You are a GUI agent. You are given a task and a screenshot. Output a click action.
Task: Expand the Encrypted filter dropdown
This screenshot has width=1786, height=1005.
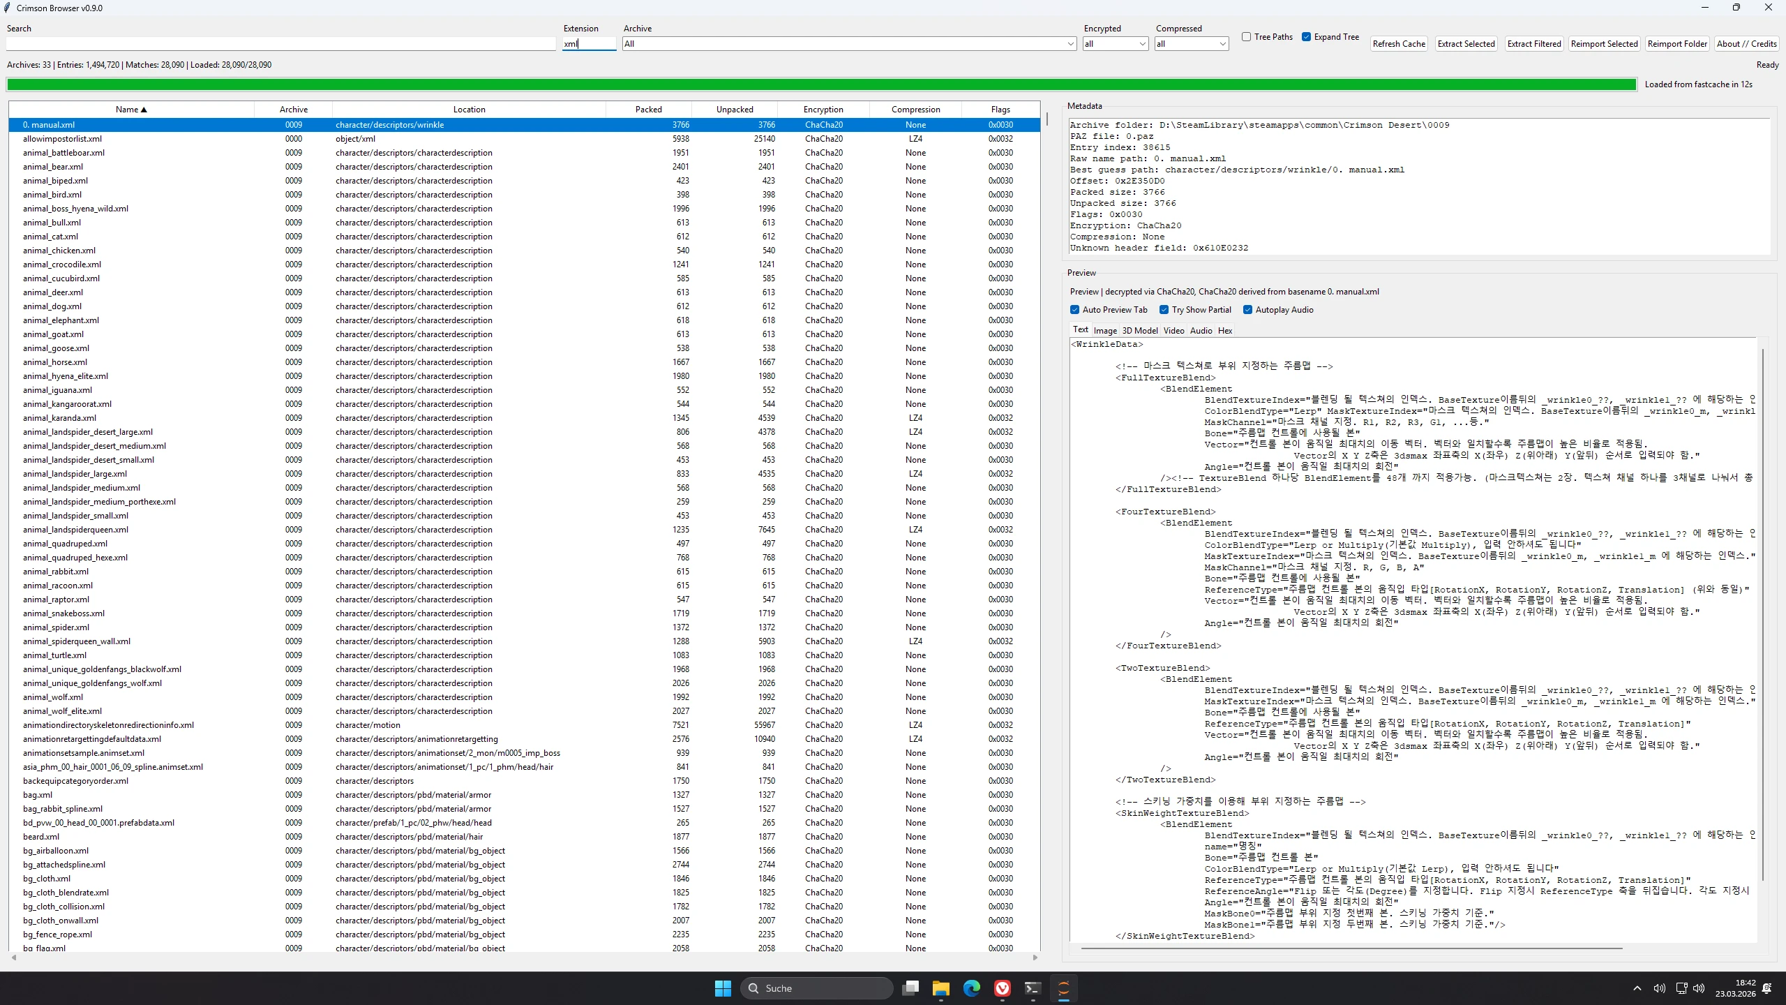click(x=1142, y=44)
